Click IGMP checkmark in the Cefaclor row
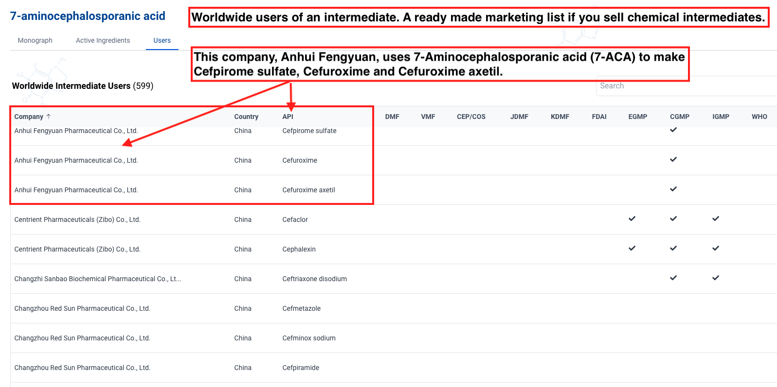 pos(716,219)
